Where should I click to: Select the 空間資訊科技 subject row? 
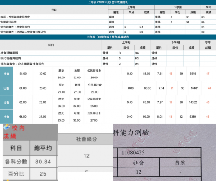(x=108, y=22)
